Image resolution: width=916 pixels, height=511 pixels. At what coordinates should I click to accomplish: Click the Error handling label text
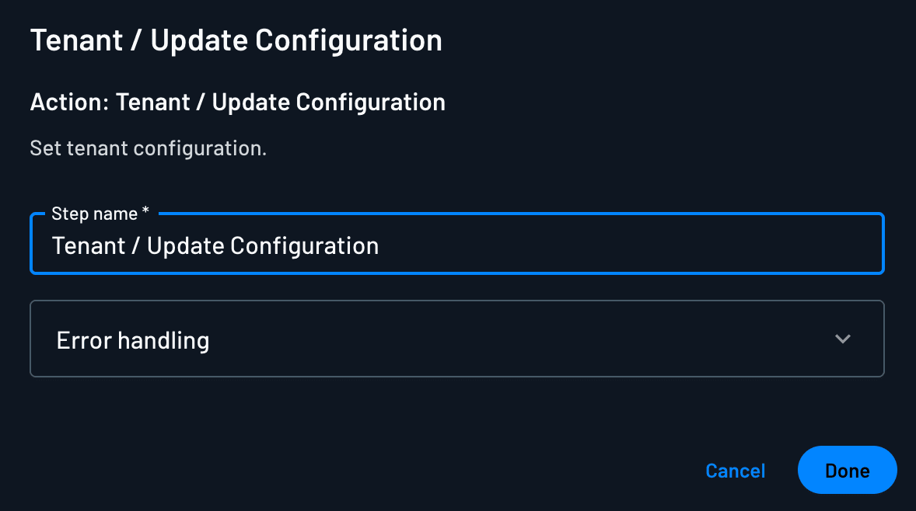[132, 339]
